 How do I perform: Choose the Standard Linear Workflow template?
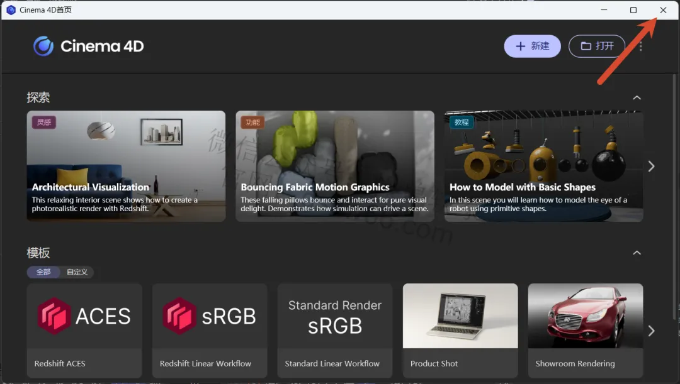pyautogui.click(x=335, y=331)
